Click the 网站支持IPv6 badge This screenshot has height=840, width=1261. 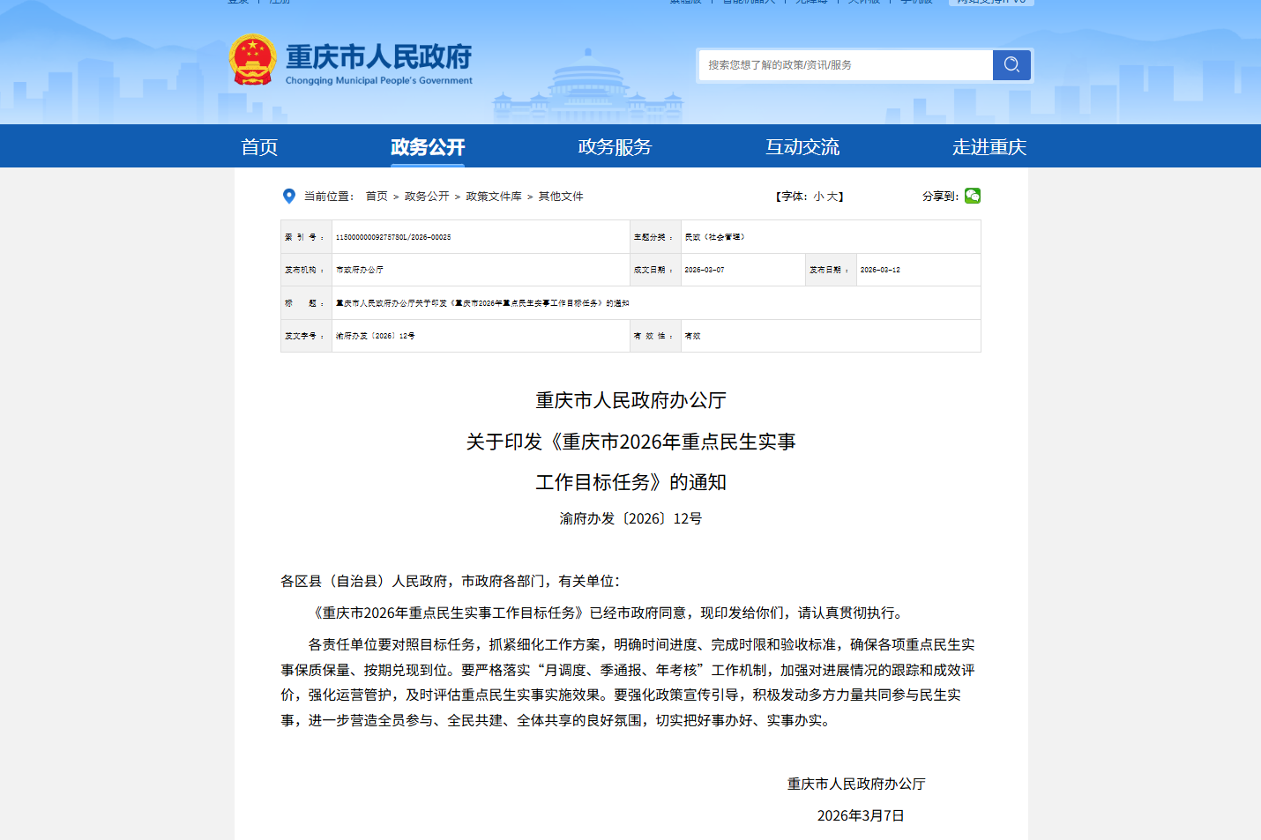[990, 2]
